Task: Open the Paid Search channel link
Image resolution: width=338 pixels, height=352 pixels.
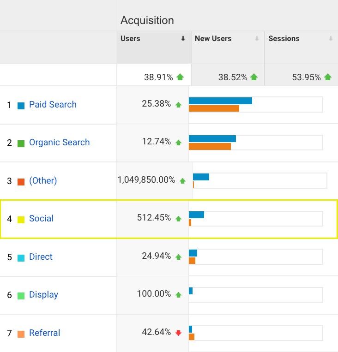Action: tap(53, 105)
